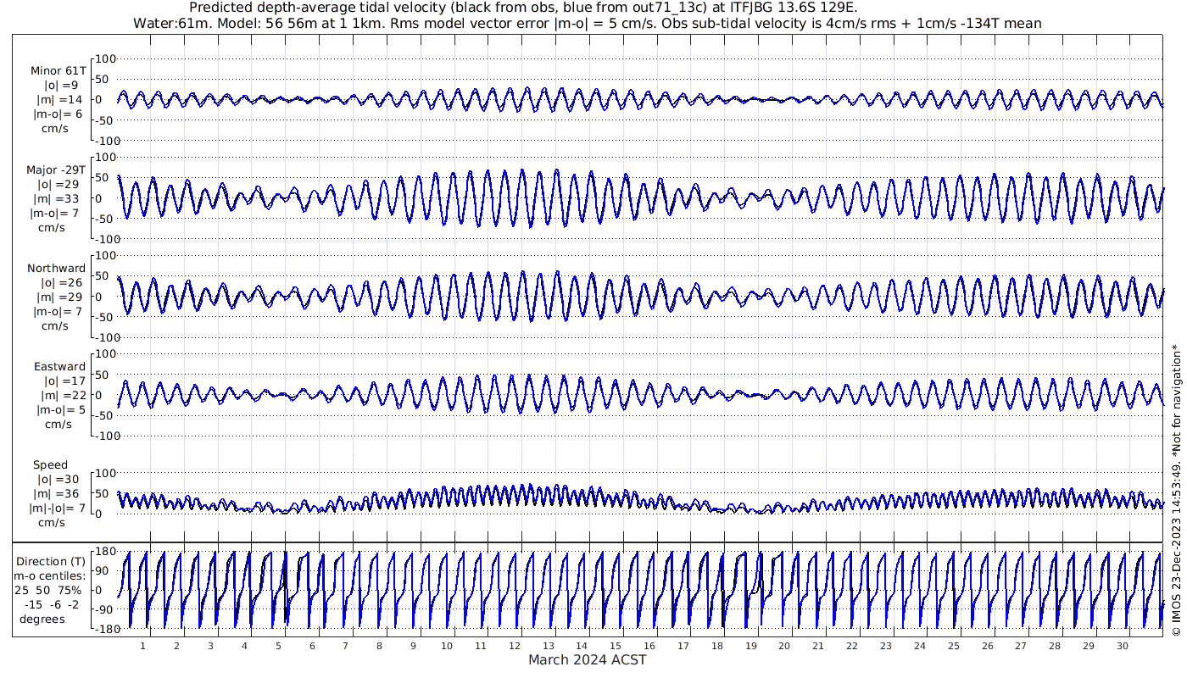This screenshot has height=678, width=1187.
Task: Select the 180 tick of the Direction panel
Action: (x=105, y=552)
